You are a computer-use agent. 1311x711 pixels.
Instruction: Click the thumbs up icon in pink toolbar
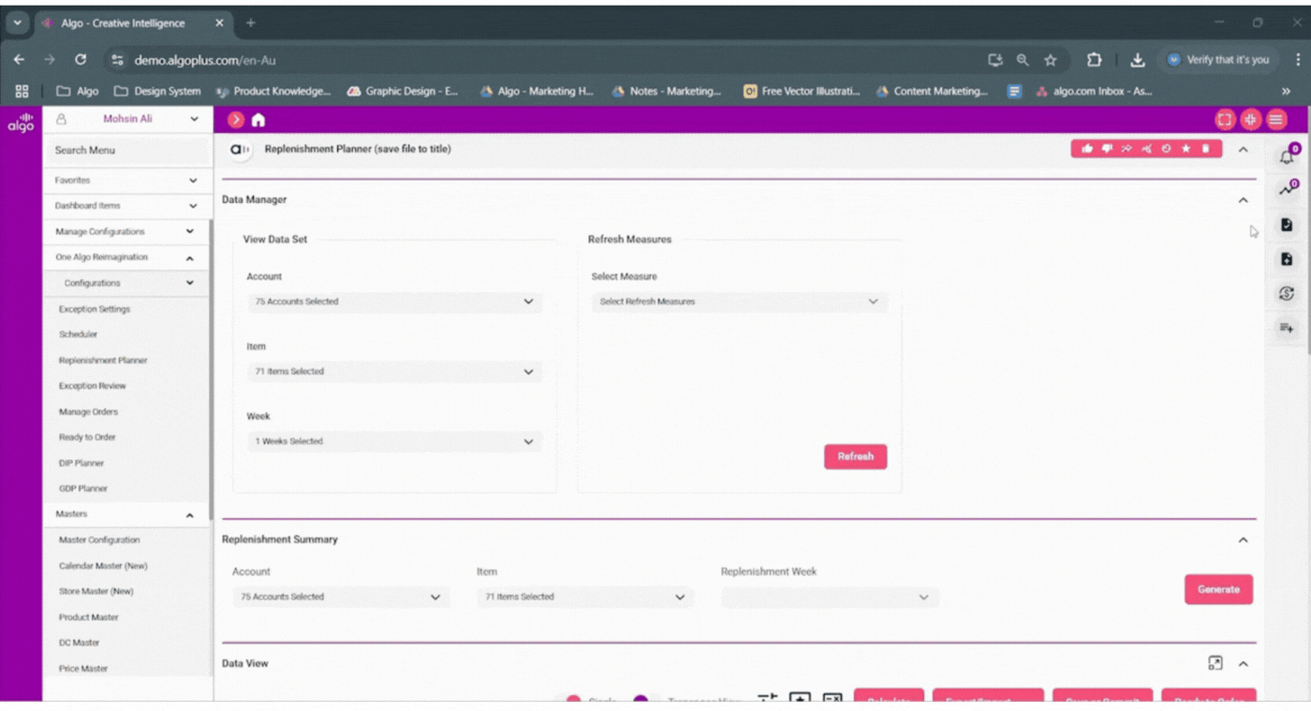click(x=1086, y=149)
